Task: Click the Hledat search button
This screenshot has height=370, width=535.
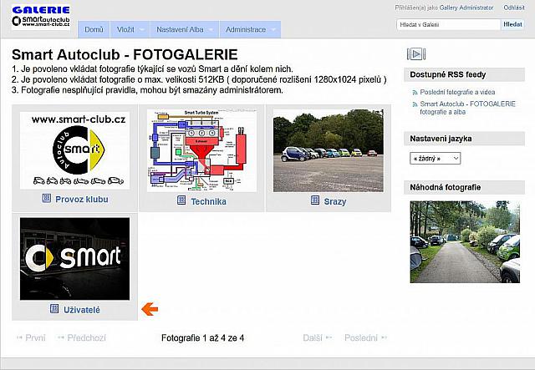Action: click(512, 24)
